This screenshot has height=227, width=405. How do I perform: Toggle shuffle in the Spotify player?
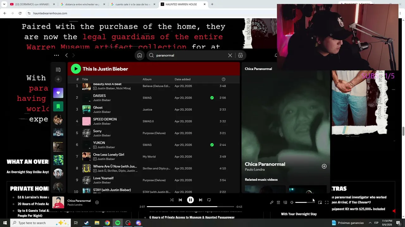172,200
